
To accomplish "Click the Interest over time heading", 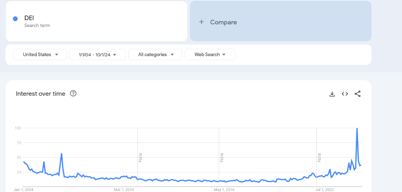I will pos(41,94).
